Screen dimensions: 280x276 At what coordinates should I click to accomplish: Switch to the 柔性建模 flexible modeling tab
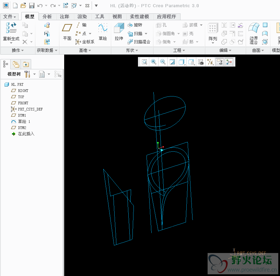point(139,16)
